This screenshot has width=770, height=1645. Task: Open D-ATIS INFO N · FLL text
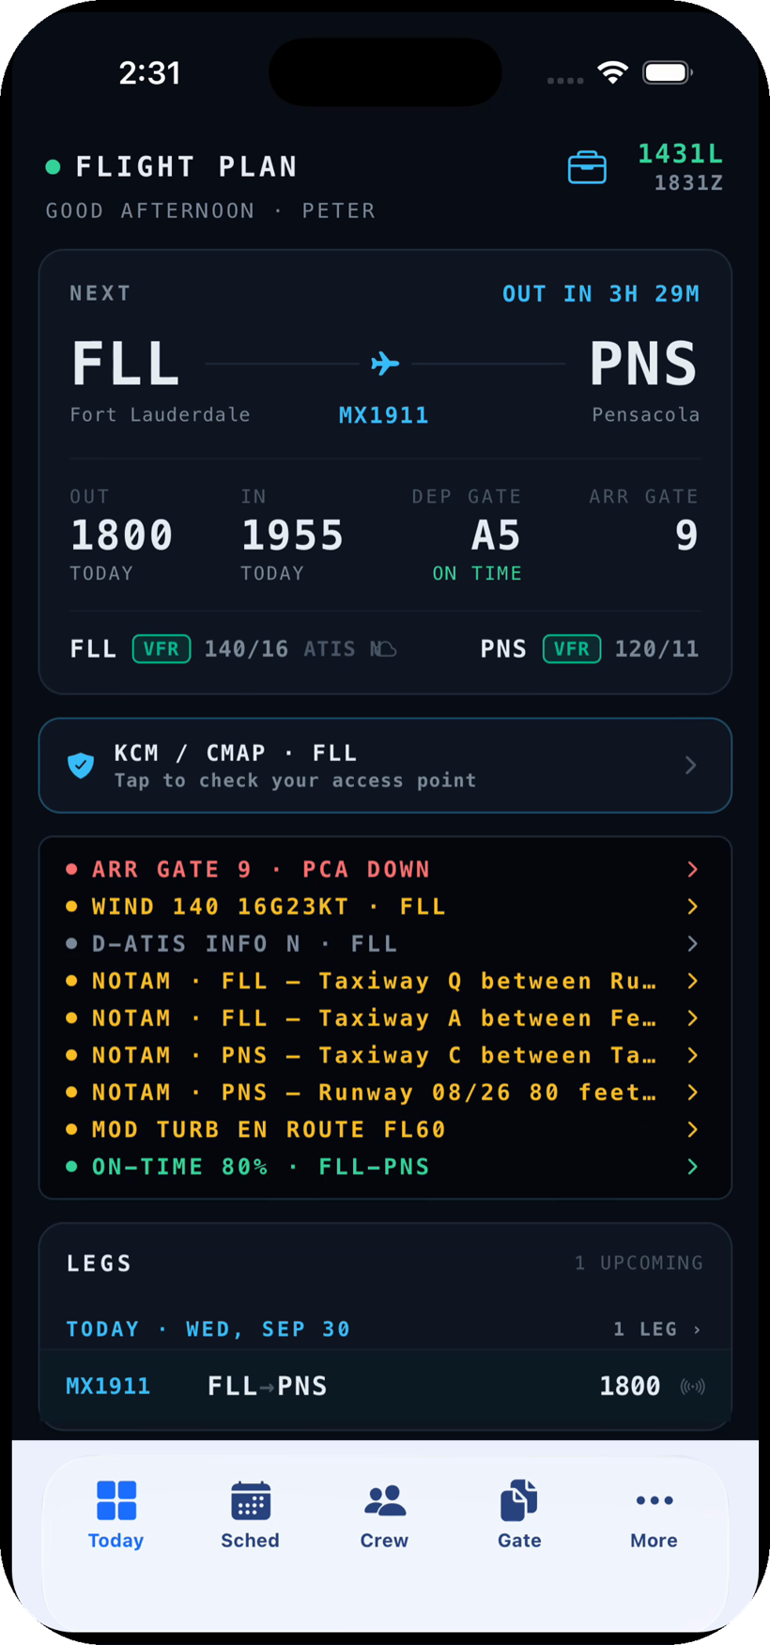tap(244, 943)
